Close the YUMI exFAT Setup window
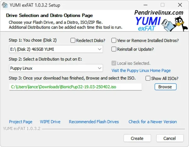The image size is (189, 147). click(x=180, y=5)
